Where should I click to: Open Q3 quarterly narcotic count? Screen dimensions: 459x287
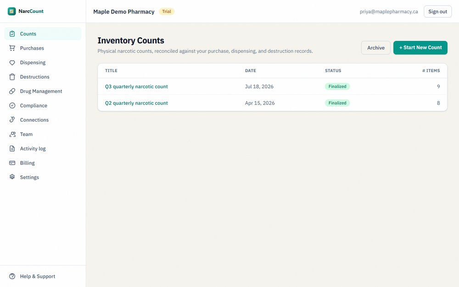click(136, 86)
